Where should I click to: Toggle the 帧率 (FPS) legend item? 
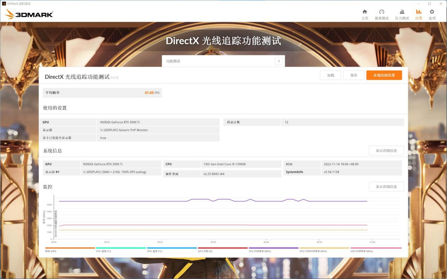coord(70,250)
